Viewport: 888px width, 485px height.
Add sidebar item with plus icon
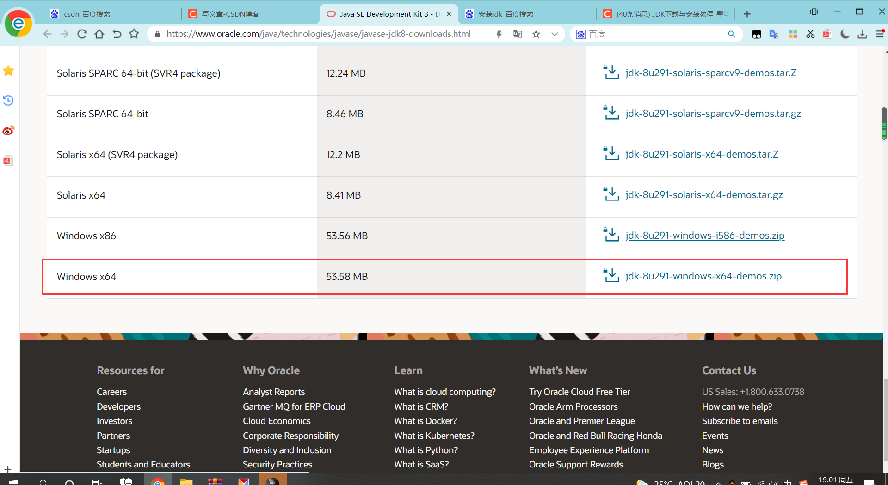coord(8,469)
